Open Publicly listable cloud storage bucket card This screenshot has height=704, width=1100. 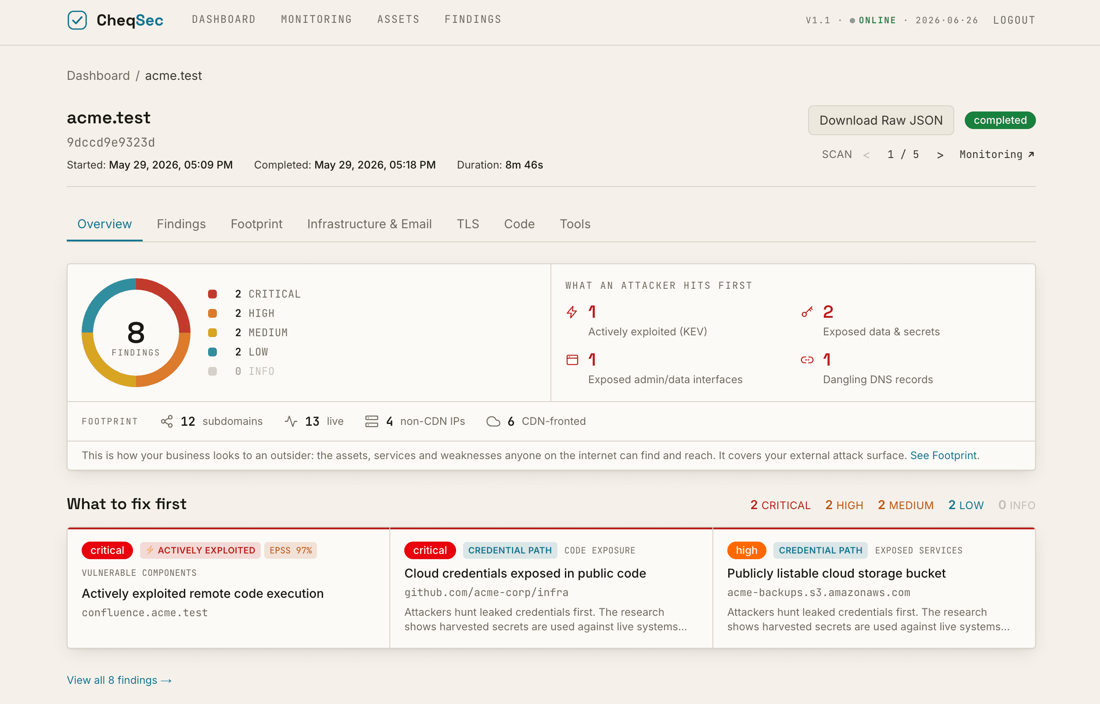(x=874, y=588)
